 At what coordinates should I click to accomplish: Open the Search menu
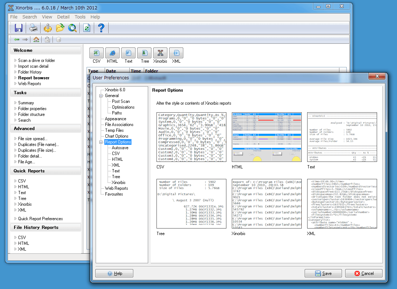tap(30, 17)
